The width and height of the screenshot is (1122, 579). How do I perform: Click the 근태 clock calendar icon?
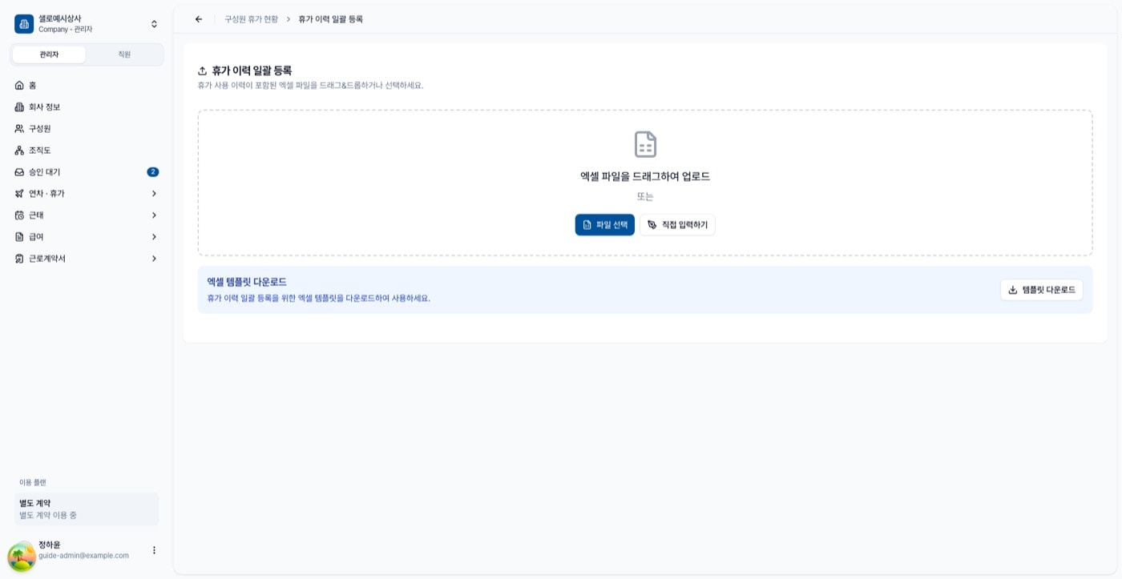(19, 215)
